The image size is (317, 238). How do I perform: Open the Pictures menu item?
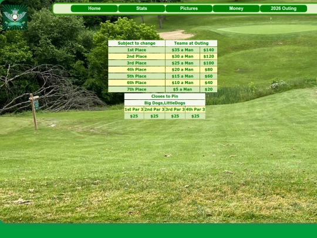(x=189, y=8)
